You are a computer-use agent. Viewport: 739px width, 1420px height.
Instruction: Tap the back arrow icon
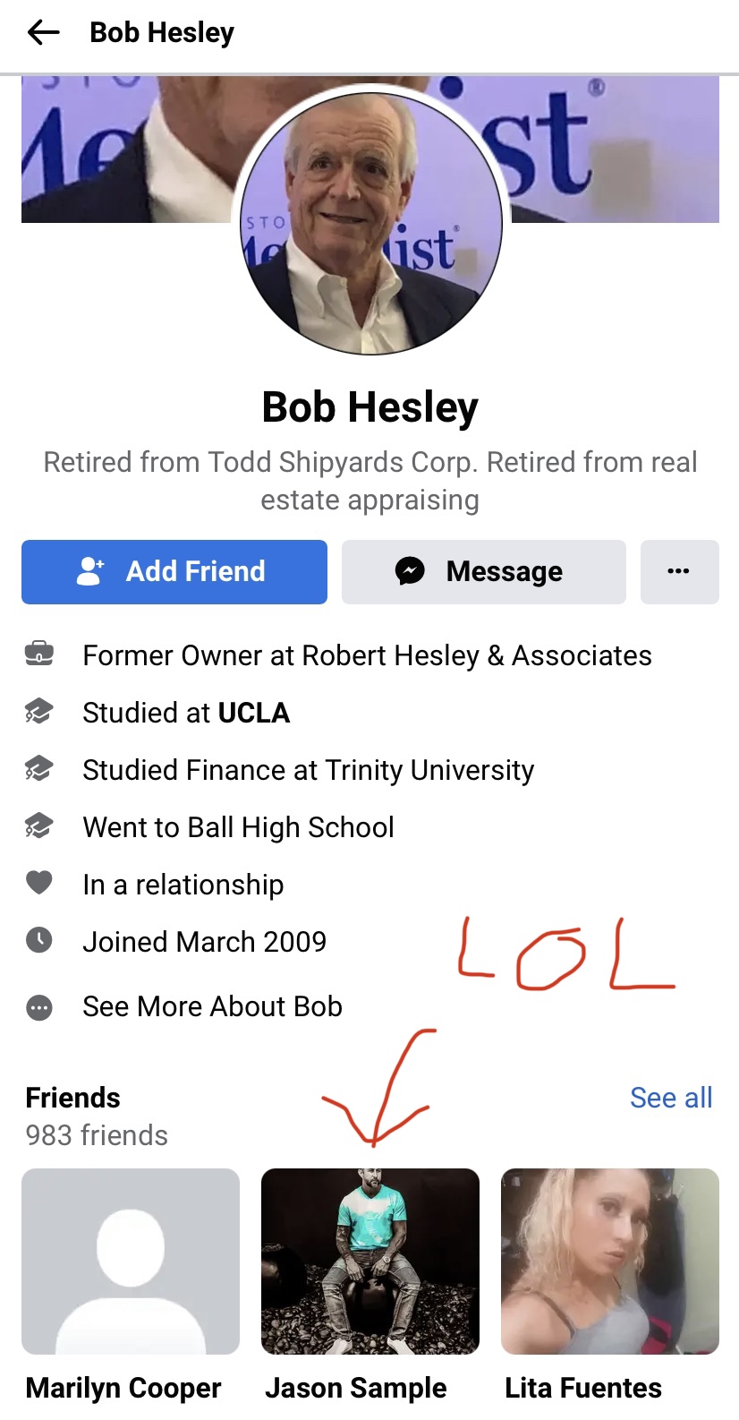click(43, 33)
